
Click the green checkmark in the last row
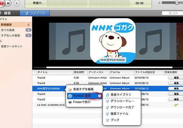point(176,105)
